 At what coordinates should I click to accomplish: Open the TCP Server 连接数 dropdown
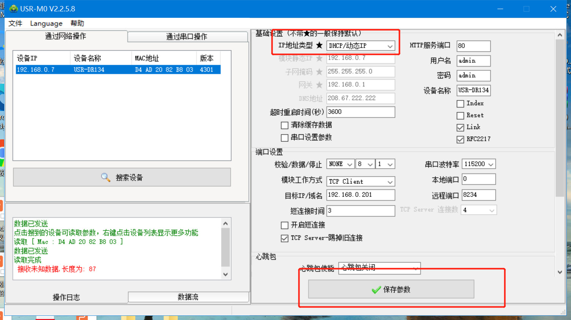click(x=479, y=210)
